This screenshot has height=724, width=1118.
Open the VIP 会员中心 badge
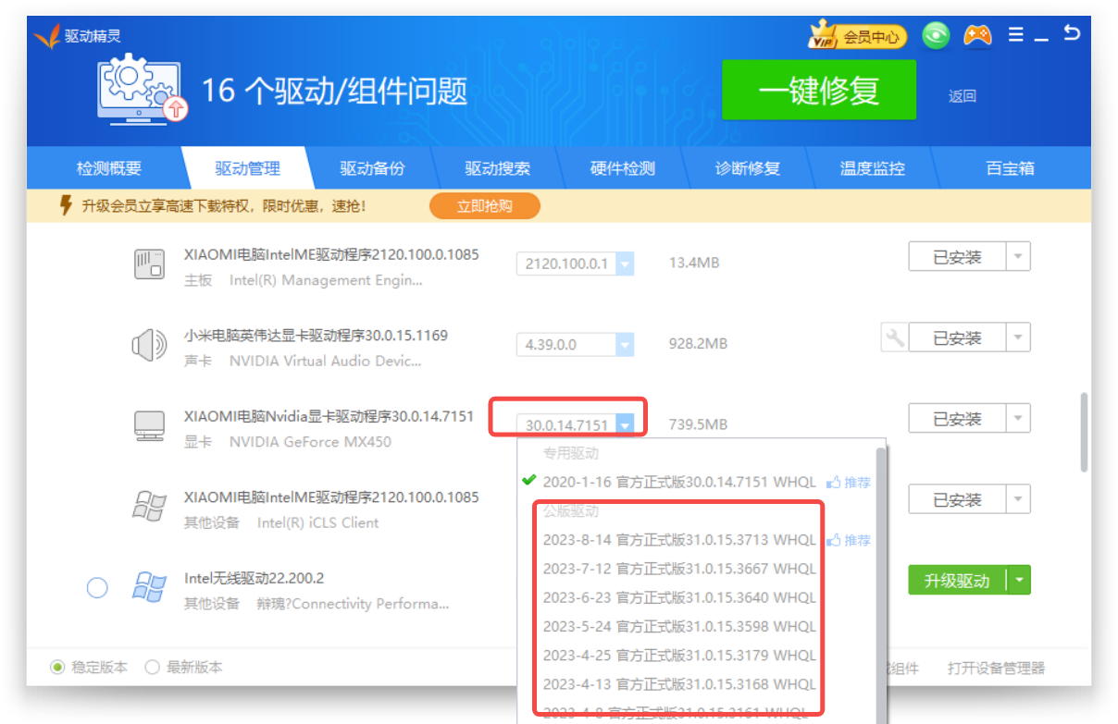pos(858,37)
